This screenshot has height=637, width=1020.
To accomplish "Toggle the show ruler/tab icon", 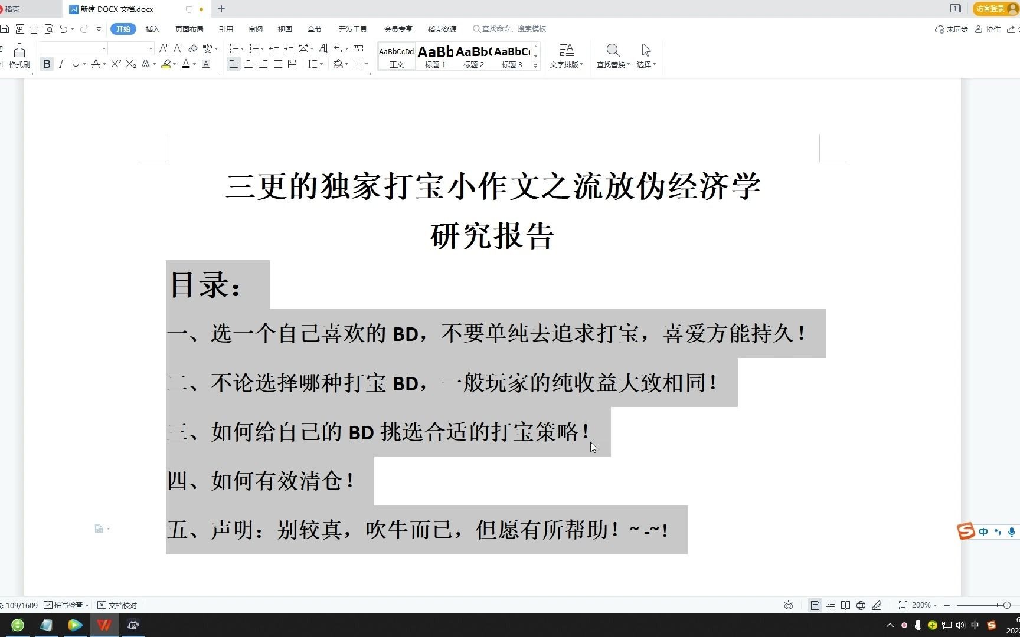I will 358,48.
